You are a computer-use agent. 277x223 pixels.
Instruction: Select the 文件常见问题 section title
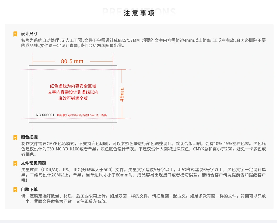coord(33,163)
